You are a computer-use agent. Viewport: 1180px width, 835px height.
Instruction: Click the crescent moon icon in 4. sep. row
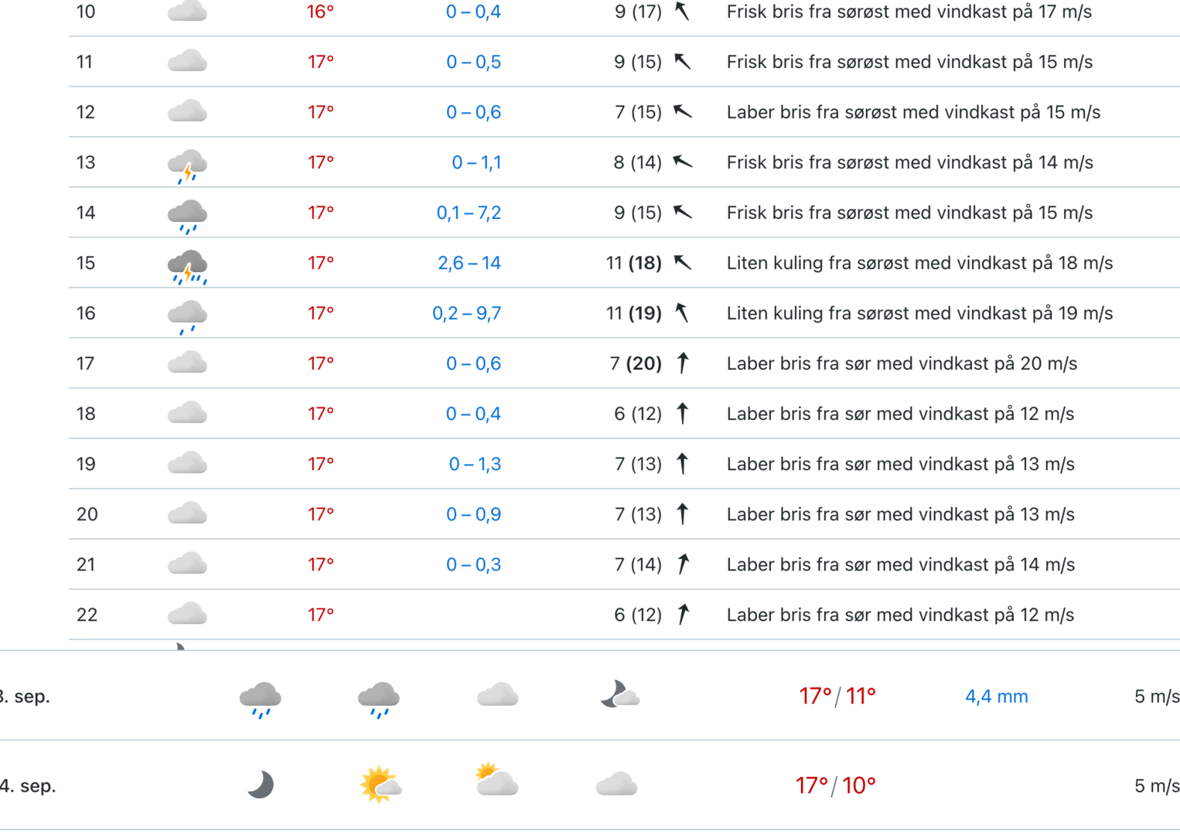(x=261, y=785)
